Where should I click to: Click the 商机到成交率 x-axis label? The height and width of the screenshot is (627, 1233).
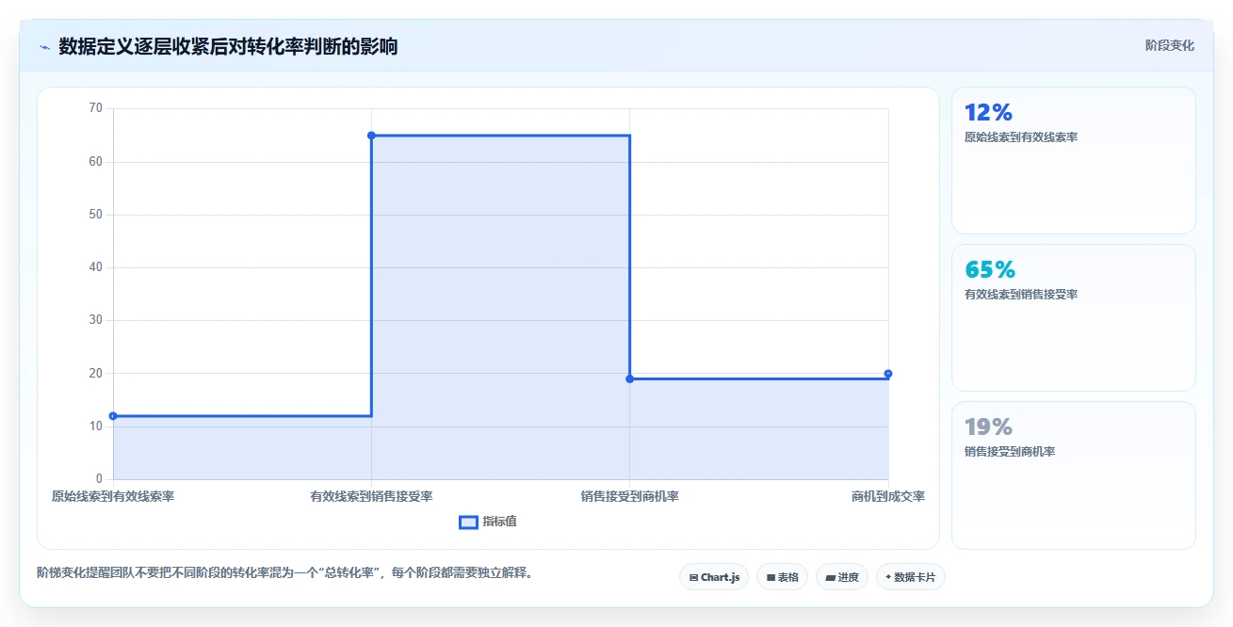coord(887,496)
